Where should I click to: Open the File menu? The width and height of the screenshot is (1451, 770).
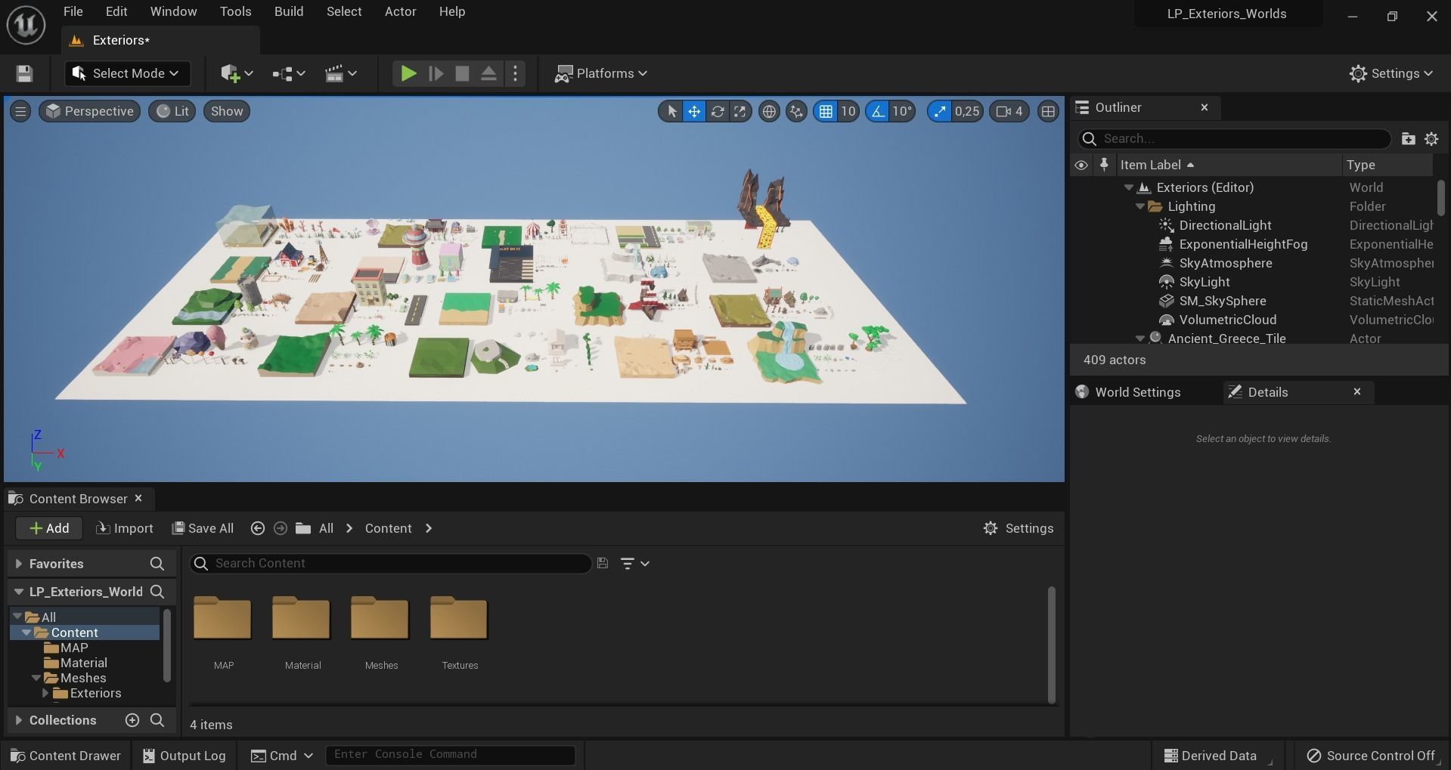coord(73,11)
